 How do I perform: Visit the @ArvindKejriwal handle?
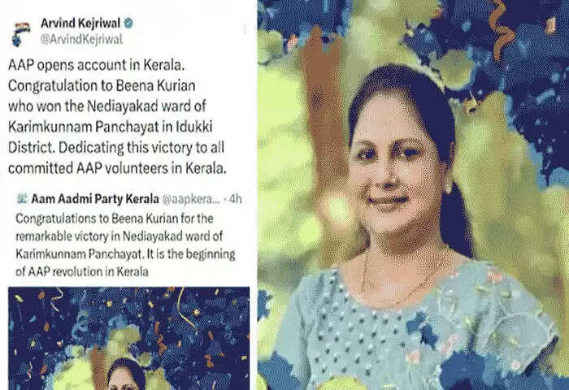pyautogui.click(x=81, y=39)
